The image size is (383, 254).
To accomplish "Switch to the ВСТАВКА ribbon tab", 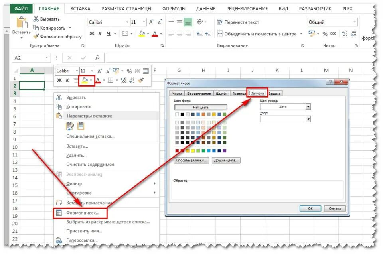I will click(x=80, y=8).
